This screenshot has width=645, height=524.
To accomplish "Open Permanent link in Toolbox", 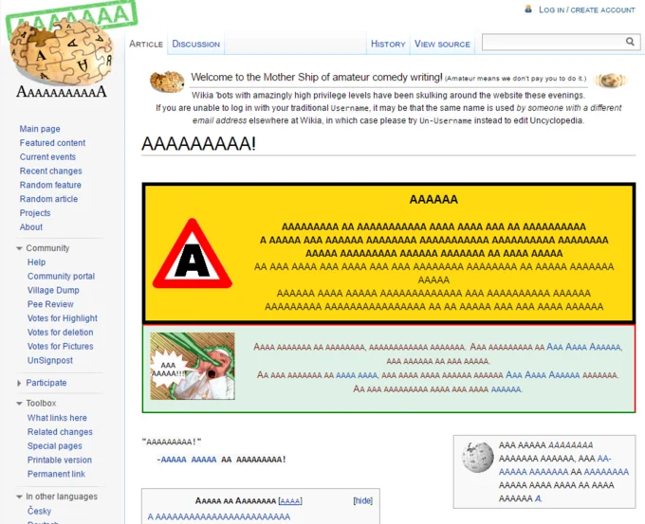I will click(56, 474).
